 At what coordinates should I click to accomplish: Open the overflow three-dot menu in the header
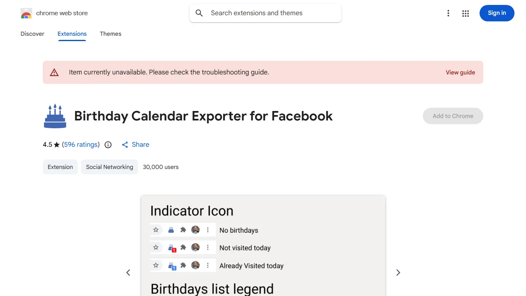click(448, 13)
